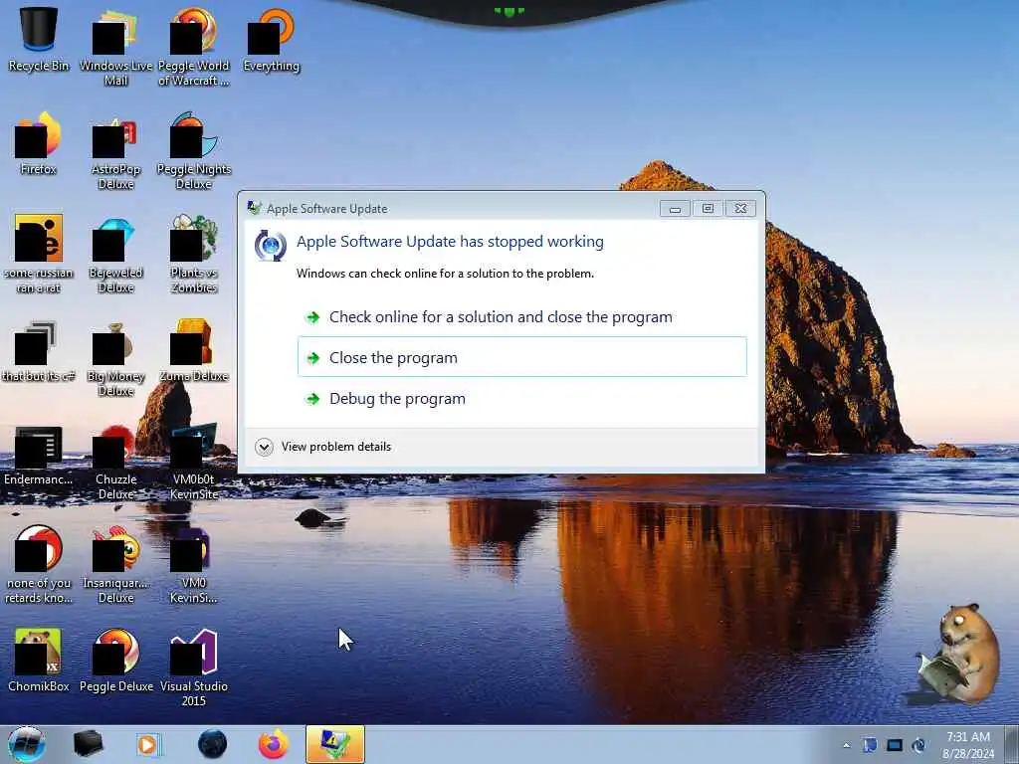Open the Recycle Bin desktop icon
Viewport: 1019px width, 764px height.
tap(39, 40)
